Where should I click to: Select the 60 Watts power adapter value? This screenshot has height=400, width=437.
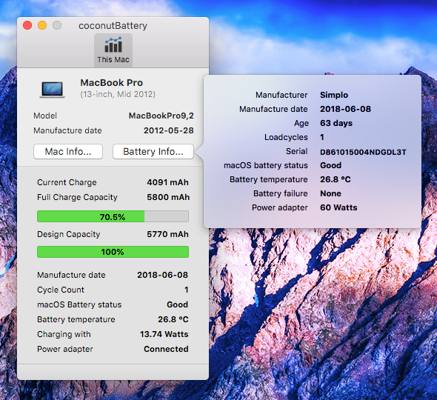tap(338, 207)
